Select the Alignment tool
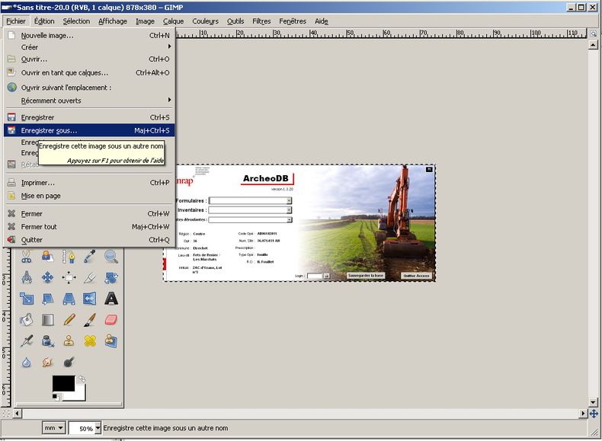The height and width of the screenshot is (441, 602). pos(69,277)
